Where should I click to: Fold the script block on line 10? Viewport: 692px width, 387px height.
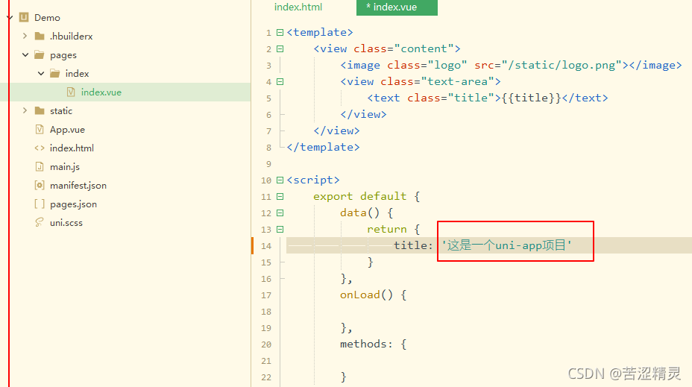[280, 180]
